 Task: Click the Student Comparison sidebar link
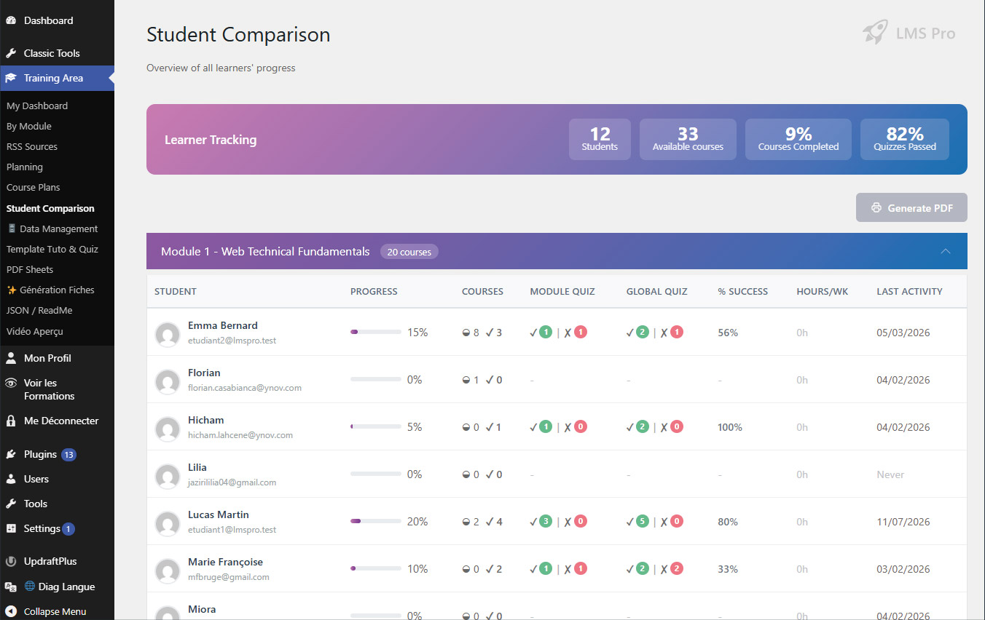tap(51, 208)
